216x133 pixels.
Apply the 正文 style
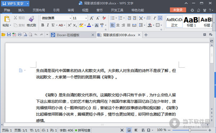(x=174, y=22)
